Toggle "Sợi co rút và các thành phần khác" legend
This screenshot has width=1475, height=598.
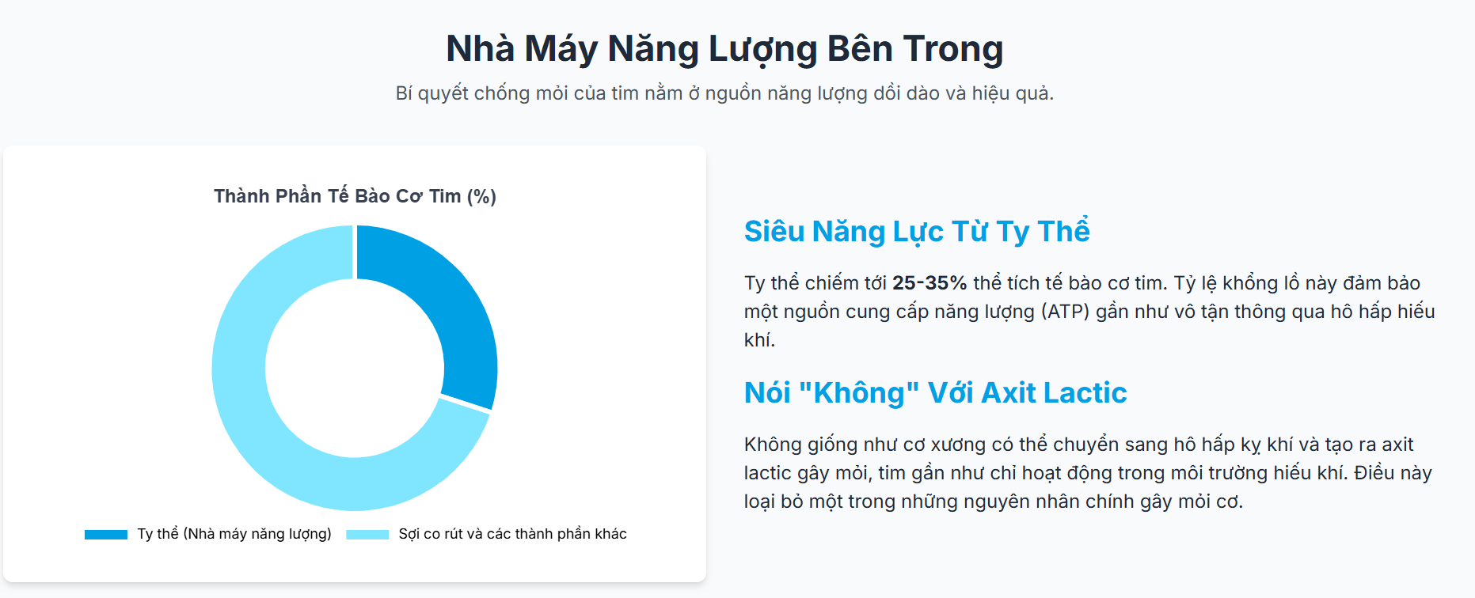tap(512, 534)
